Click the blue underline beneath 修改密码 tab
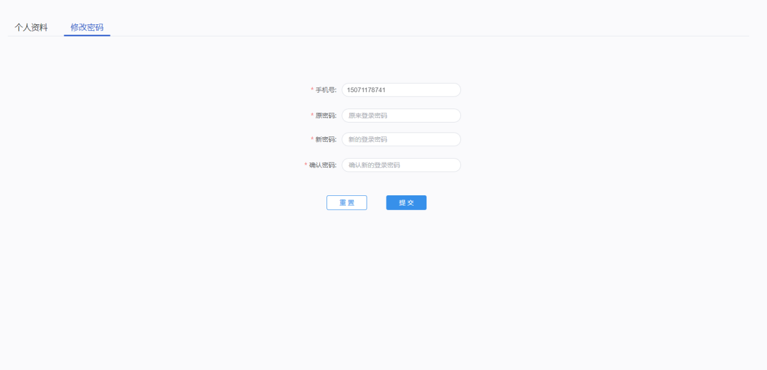Image resolution: width=767 pixels, height=370 pixels. click(87, 35)
